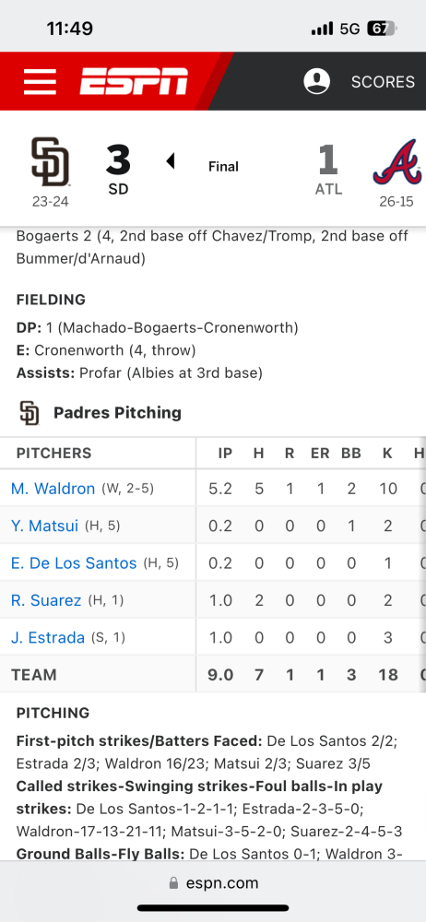Tap the IP column header
The width and height of the screenshot is (426, 922).
(x=225, y=454)
